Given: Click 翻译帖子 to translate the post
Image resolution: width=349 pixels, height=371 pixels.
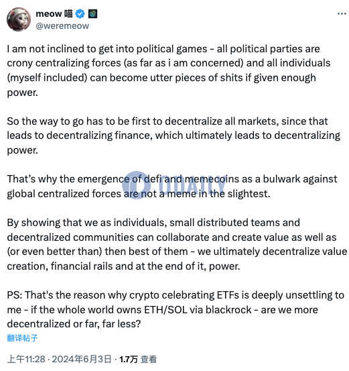Looking at the screenshot, I should tap(22, 337).
